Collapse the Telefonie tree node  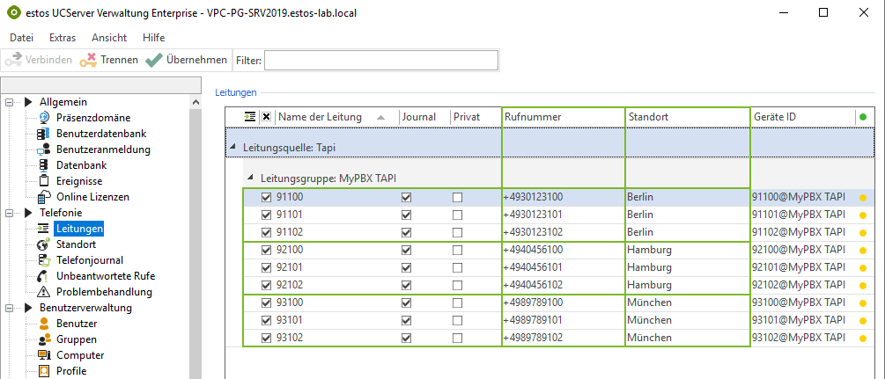click(x=10, y=213)
